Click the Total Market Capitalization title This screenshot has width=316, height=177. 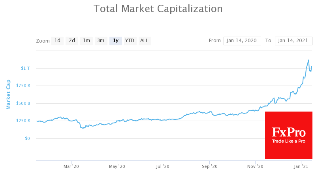(x=158, y=9)
